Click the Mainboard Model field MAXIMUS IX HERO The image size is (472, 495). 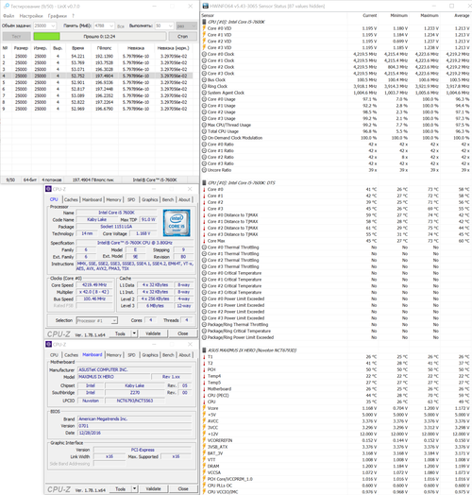pos(113,377)
